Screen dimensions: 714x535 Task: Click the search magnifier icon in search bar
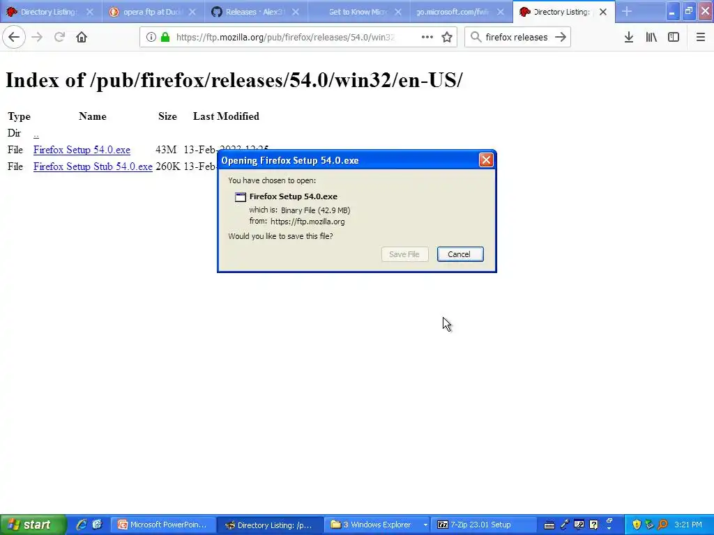pos(476,37)
